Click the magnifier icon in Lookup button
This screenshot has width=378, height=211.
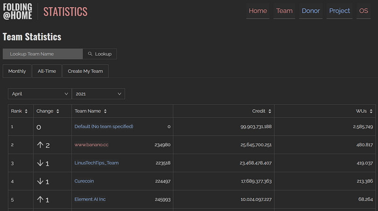click(x=90, y=54)
